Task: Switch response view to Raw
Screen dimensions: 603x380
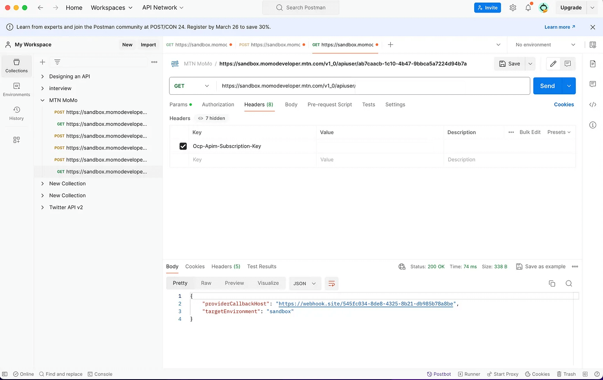Action: pos(206,283)
